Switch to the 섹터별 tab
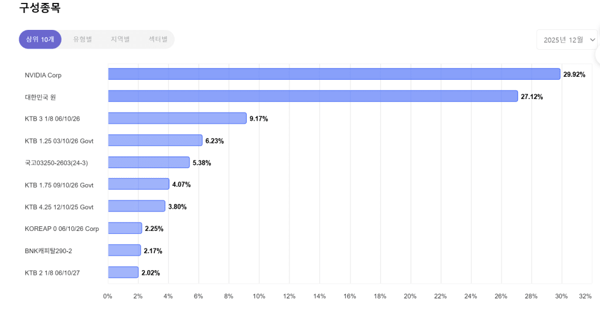 click(158, 39)
